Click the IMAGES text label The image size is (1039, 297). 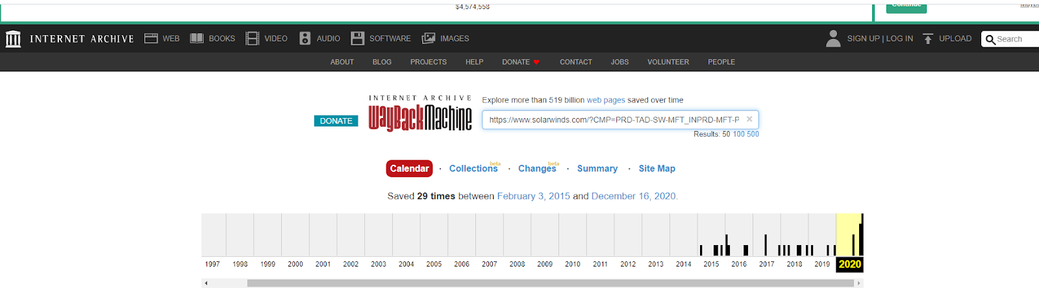pyautogui.click(x=455, y=39)
